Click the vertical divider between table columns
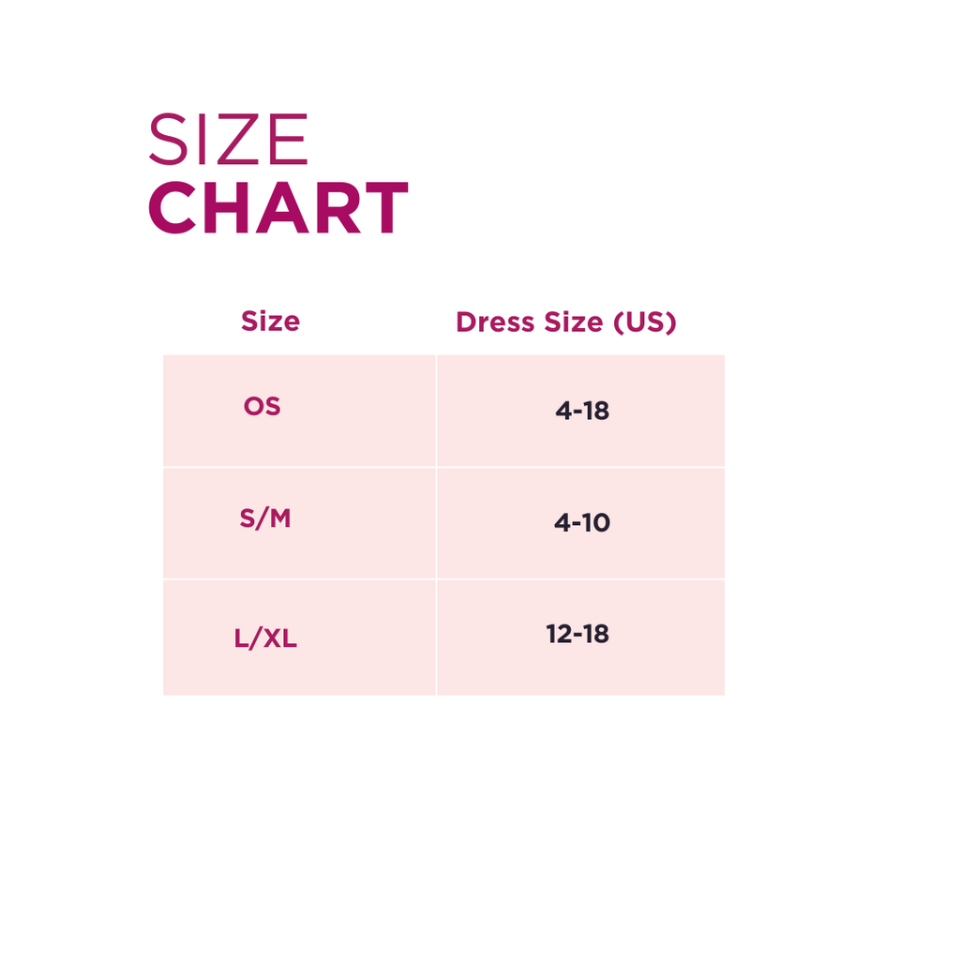 (x=436, y=525)
